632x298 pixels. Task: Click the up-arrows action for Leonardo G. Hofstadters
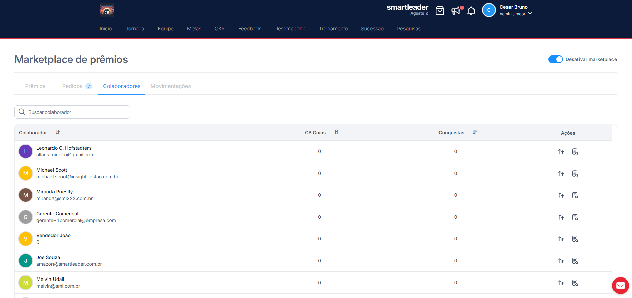pos(561,152)
